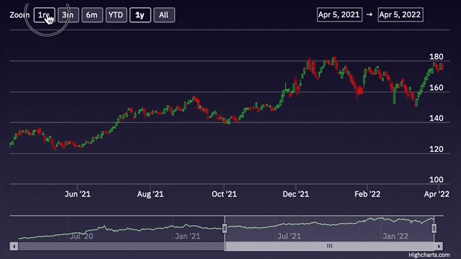Click the scrollbar thumb grip icon
The image size is (461, 259).
(x=330, y=246)
